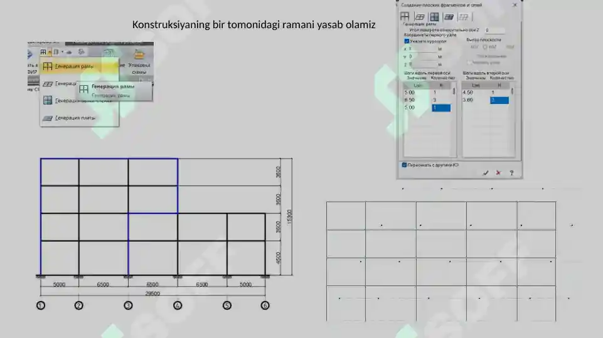The image size is (603, 338).
Task: Click the 4500 storey height label
Action: point(279,258)
